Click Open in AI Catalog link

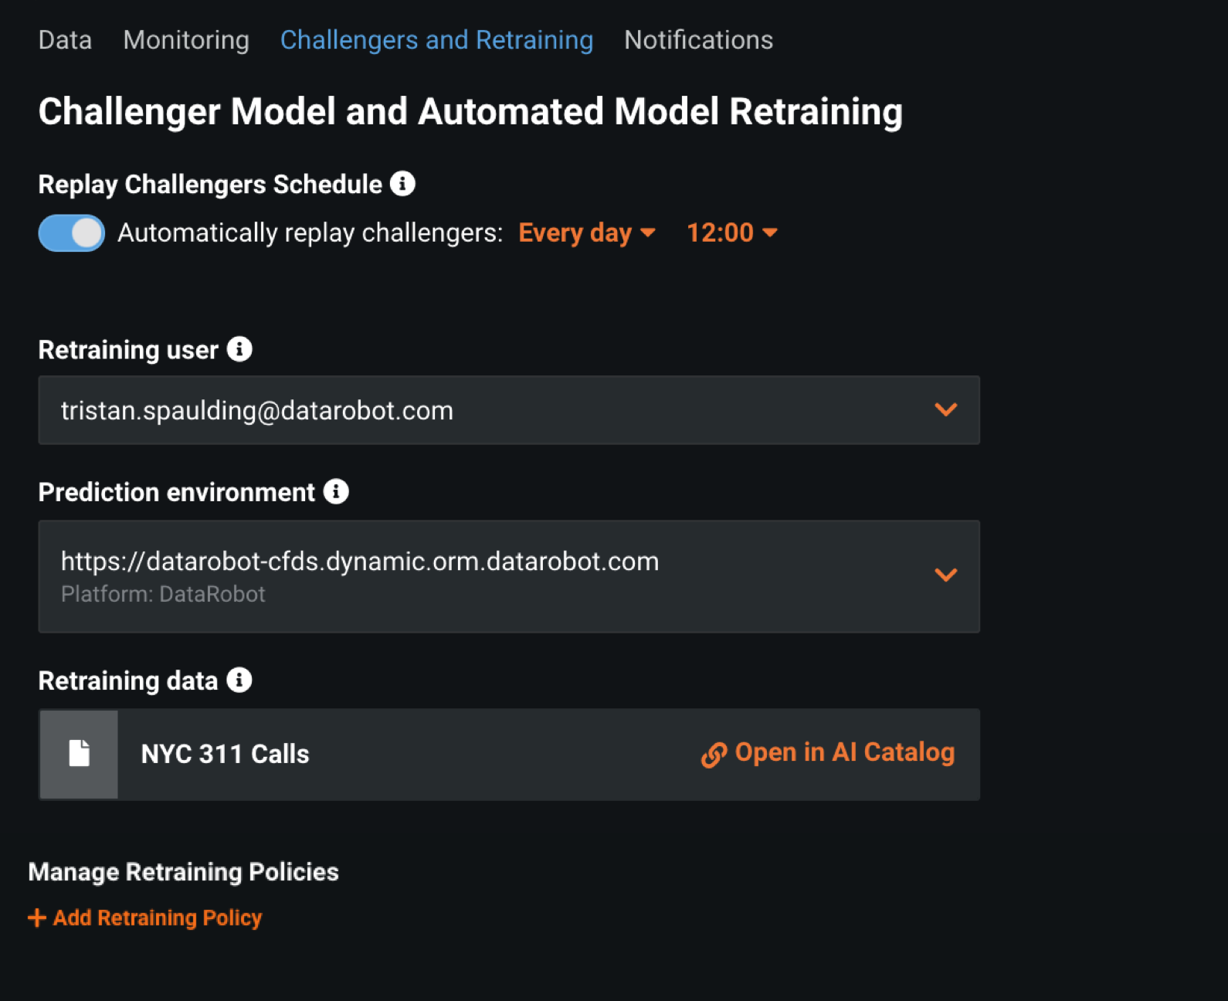pos(844,752)
